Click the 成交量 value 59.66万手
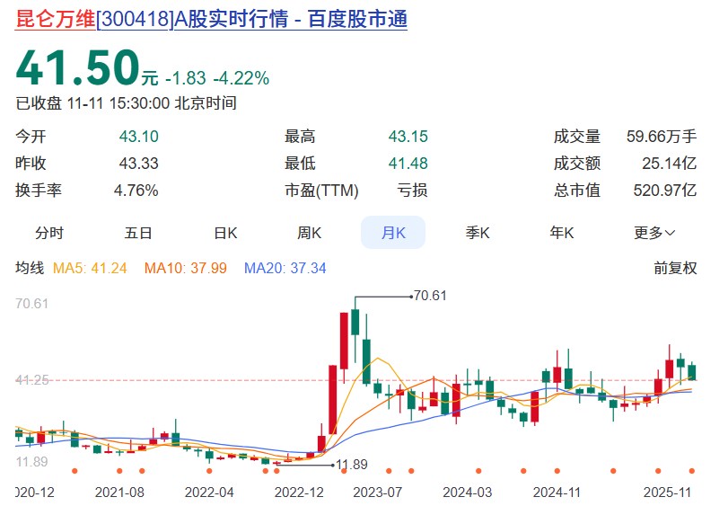Viewport: 728px width, 506px height. (x=662, y=137)
